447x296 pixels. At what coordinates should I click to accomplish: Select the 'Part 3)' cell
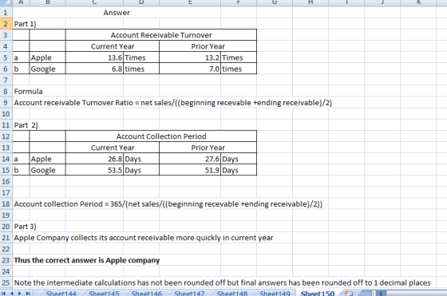[25, 227]
